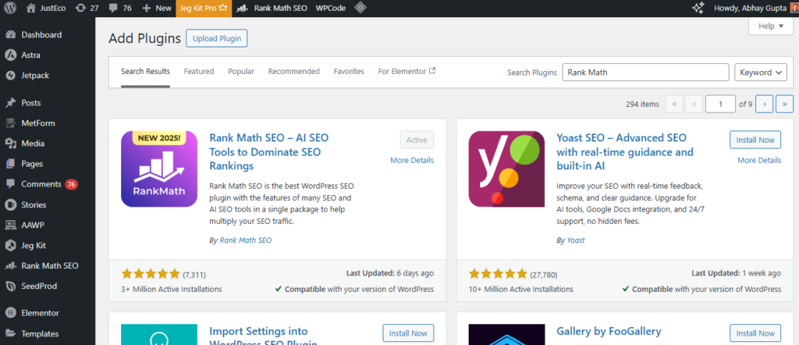The image size is (799, 345).
Task: Click the WordPress logo in admin bar
Action: pos(11,8)
